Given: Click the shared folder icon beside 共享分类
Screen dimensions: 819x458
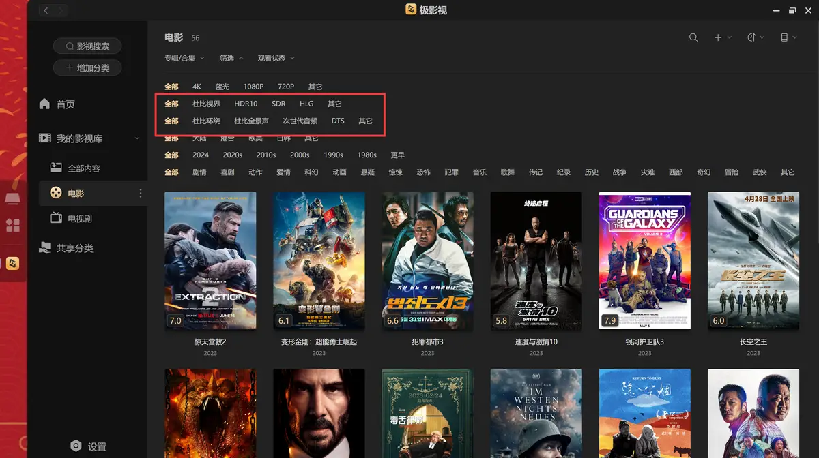Looking at the screenshot, I should 45,248.
